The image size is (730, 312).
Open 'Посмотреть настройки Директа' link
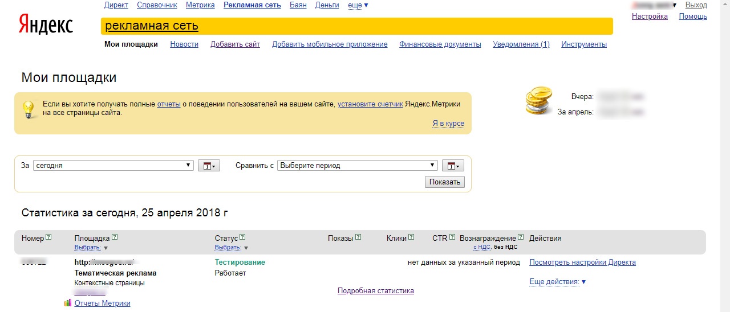click(582, 262)
